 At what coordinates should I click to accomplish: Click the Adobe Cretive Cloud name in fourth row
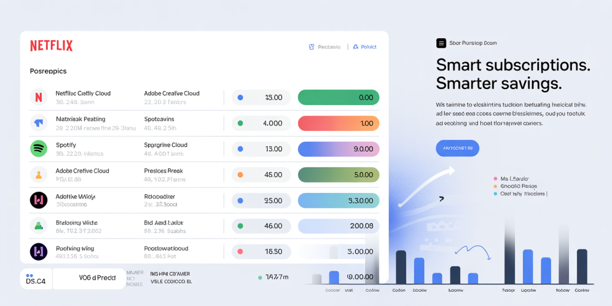[x=82, y=170]
